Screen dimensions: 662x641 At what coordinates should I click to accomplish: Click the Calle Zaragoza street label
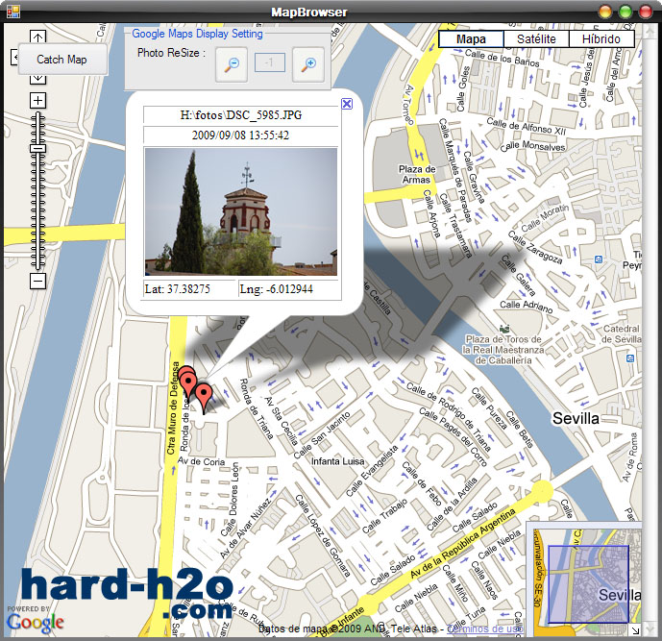click(x=535, y=247)
